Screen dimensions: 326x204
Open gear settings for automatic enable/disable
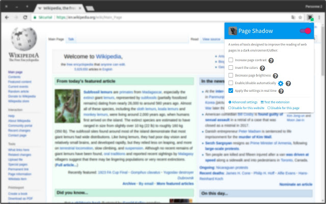pyautogui.click(x=281, y=84)
